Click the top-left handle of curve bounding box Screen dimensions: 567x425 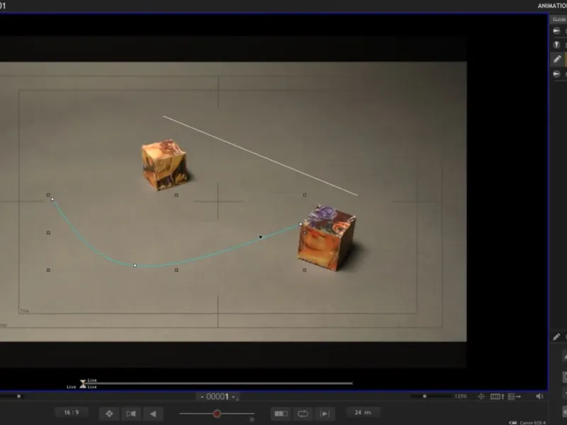coord(48,195)
